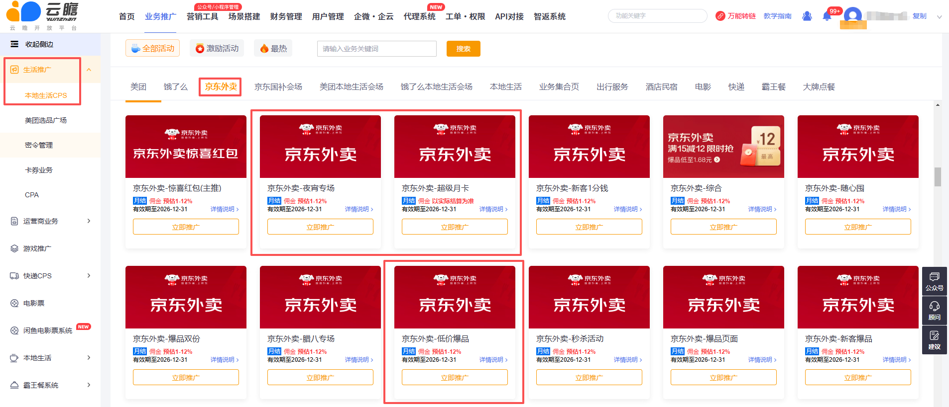Open the notifications bell with the 99+ badge
Viewport: 949px width, 407px height.
point(827,16)
